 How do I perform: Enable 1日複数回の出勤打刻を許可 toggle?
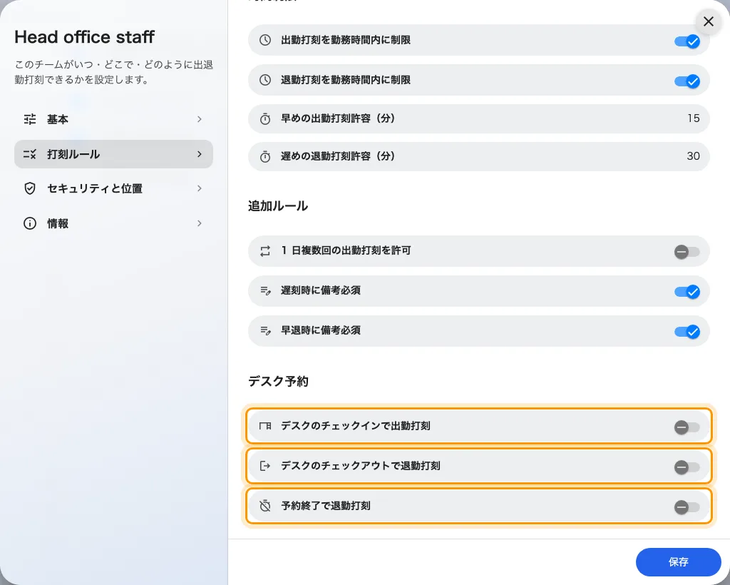click(x=687, y=252)
